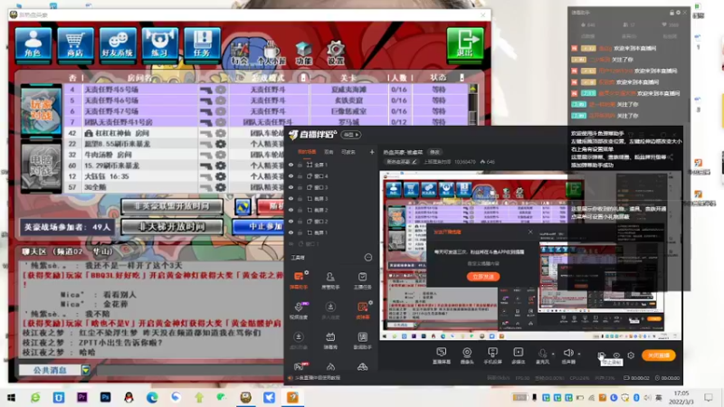724x407 pixels.
Task: Open the 练习 practice mode
Action: click(x=160, y=43)
